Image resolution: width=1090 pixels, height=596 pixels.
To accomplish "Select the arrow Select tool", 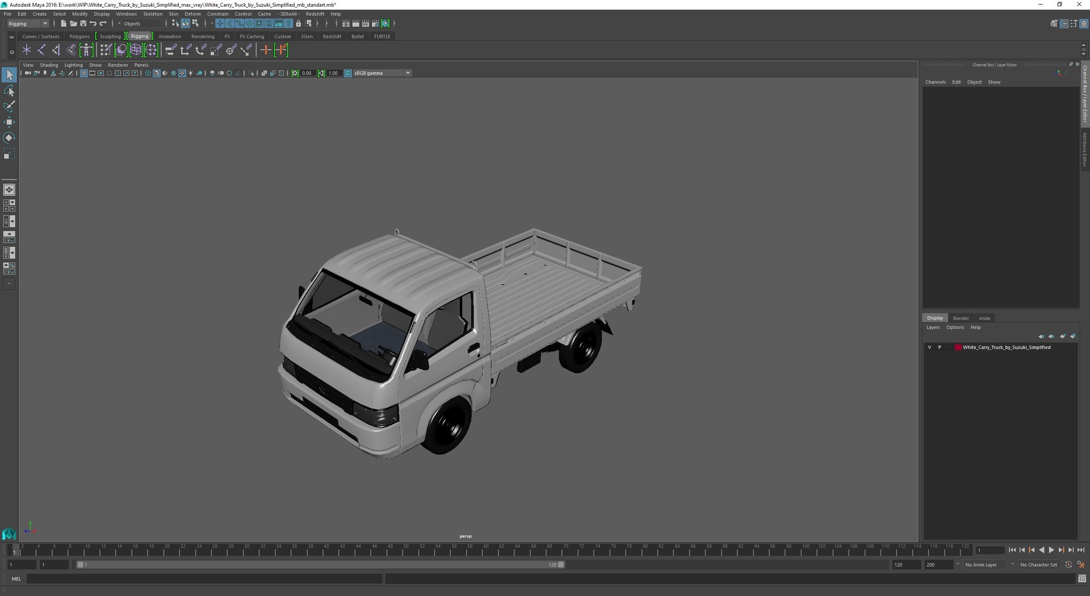I will [x=9, y=75].
